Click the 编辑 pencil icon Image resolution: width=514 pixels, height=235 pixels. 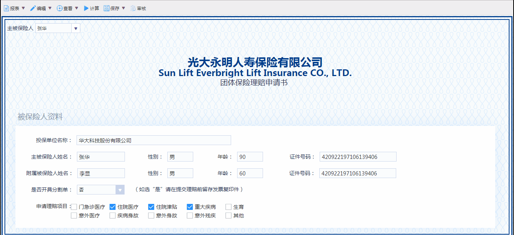33,8
